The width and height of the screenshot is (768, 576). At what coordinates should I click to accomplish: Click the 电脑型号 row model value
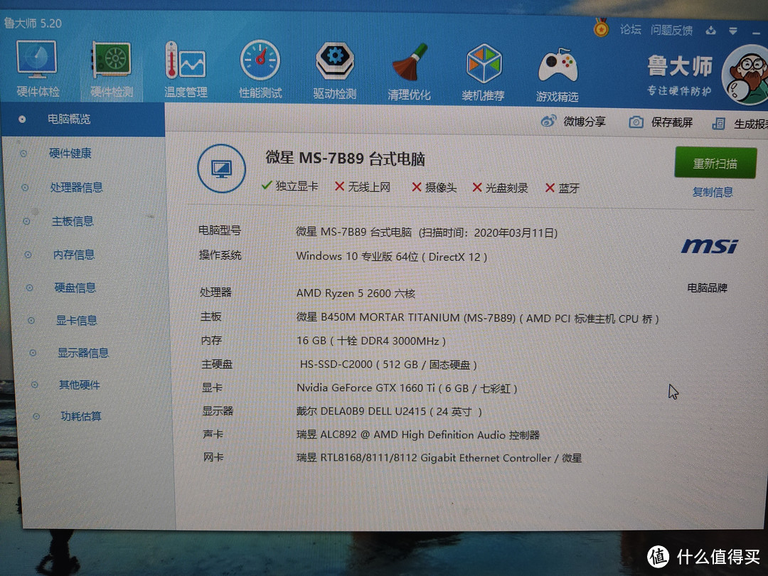(x=427, y=232)
